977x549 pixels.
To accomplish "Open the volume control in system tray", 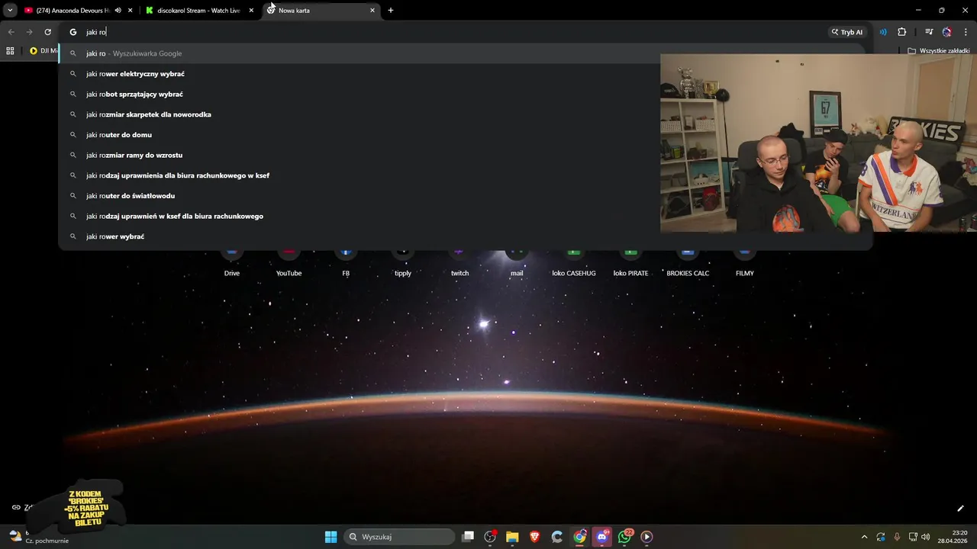I will tap(926, 537).
